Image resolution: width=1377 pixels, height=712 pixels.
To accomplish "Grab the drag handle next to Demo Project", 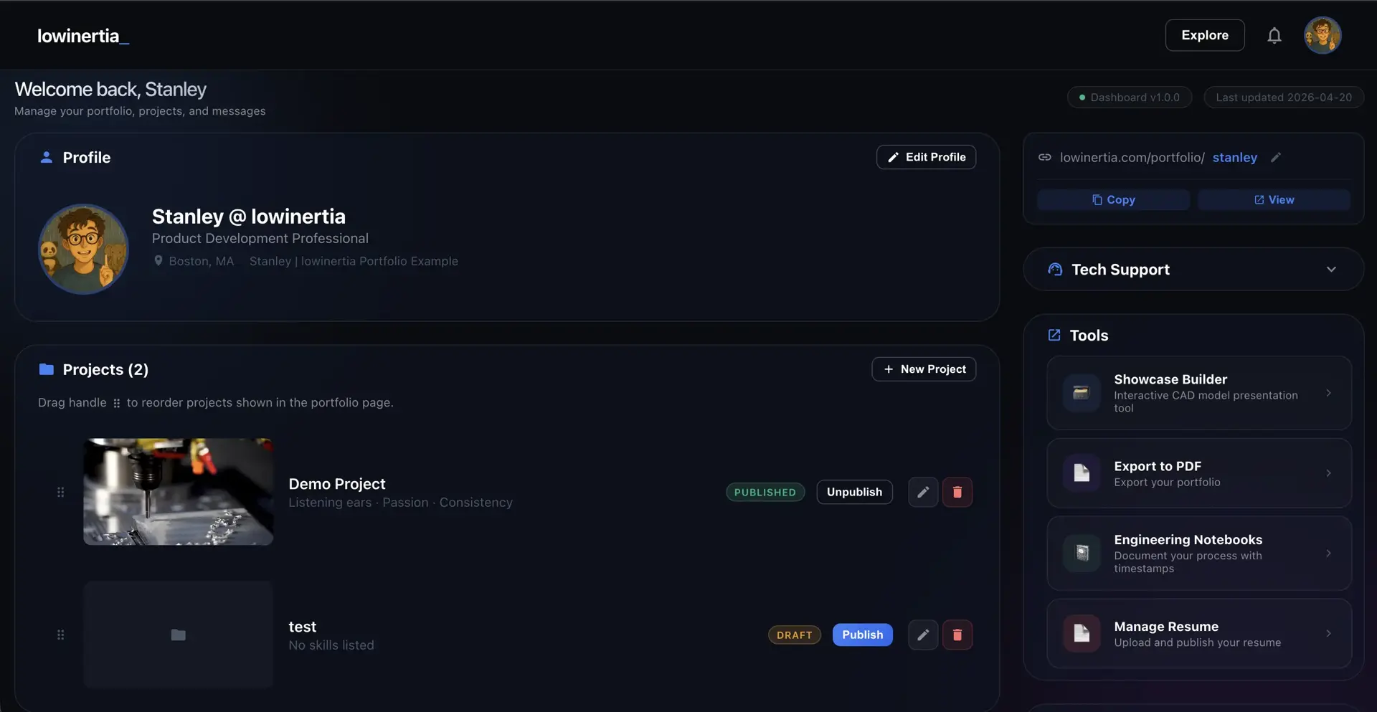I will coord(60,492).
